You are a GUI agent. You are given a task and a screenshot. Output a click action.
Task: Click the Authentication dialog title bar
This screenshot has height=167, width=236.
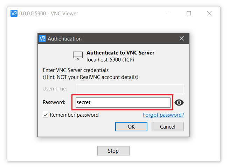pos(116,38)
